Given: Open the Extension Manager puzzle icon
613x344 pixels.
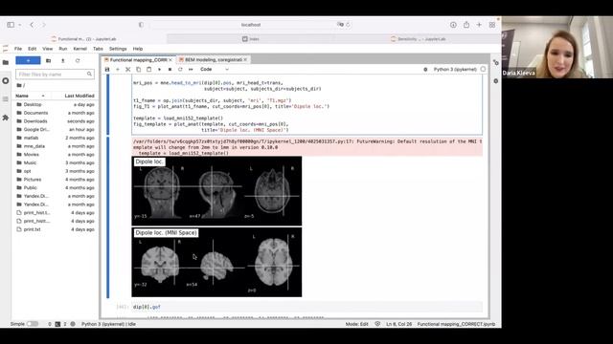Looking at the screenshot, I should 6,118.
